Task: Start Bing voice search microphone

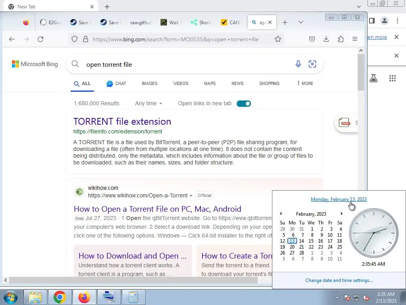Action: click(x=298, y=64)
